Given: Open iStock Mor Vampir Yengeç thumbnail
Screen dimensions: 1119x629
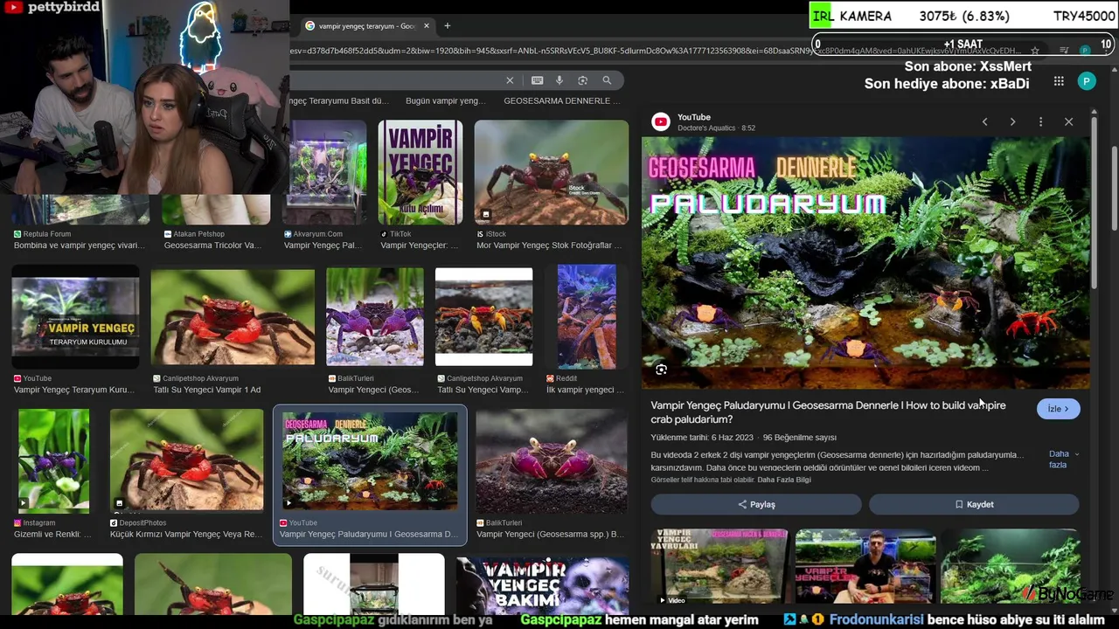Looking at the screenshot, I should [551, 172].
